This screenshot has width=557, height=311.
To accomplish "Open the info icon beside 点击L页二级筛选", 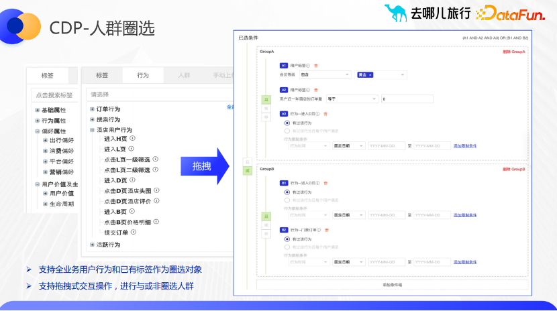I will pos(155,170).
